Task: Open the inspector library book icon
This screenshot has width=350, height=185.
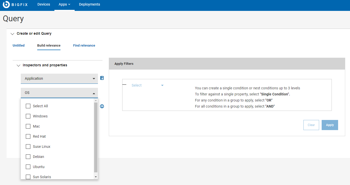Action: tap(102, 78)
